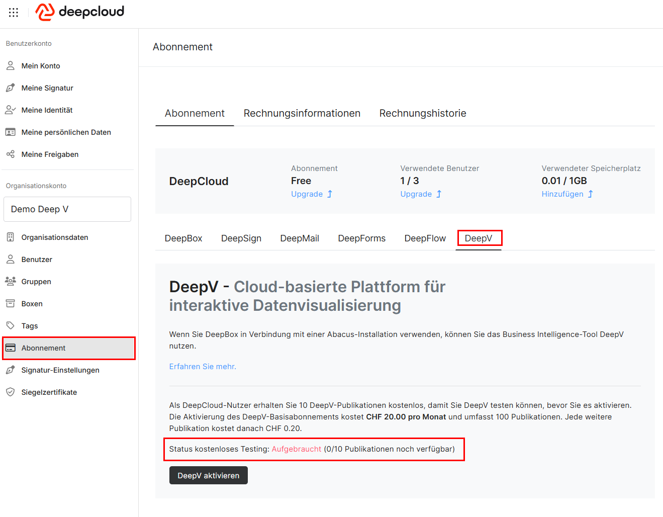The height and width of the screenshot is (517, 663).
Task: Click the Boxen archive icon
Action: [x=10, y=304]
